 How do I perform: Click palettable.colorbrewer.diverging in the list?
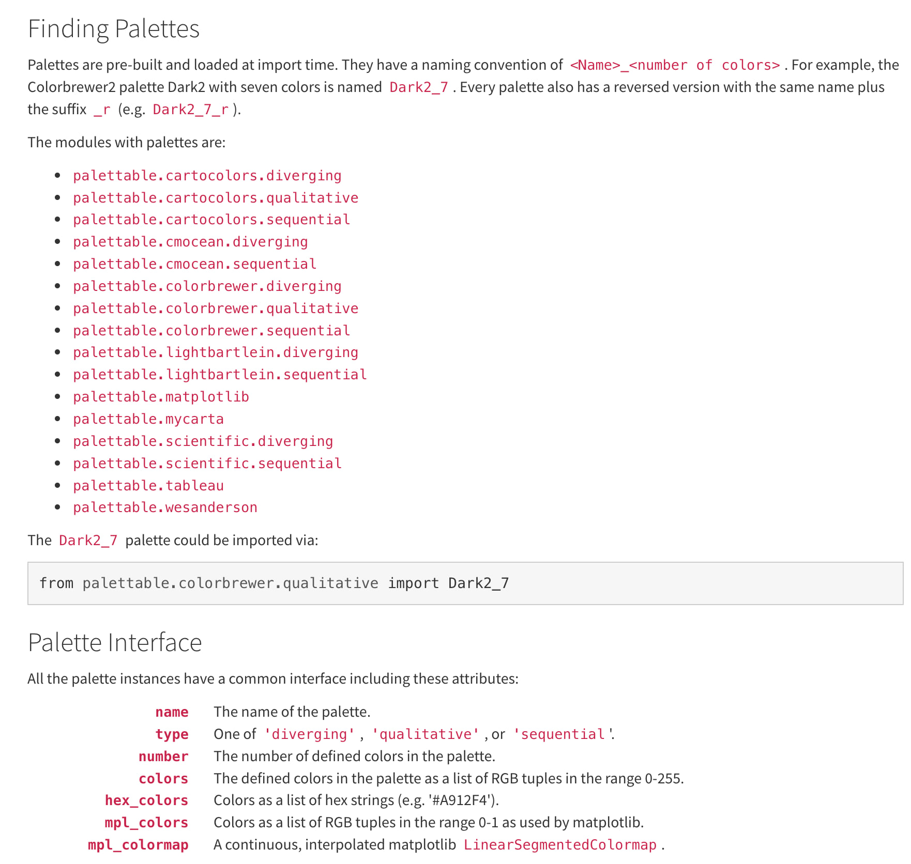point(207,286)
